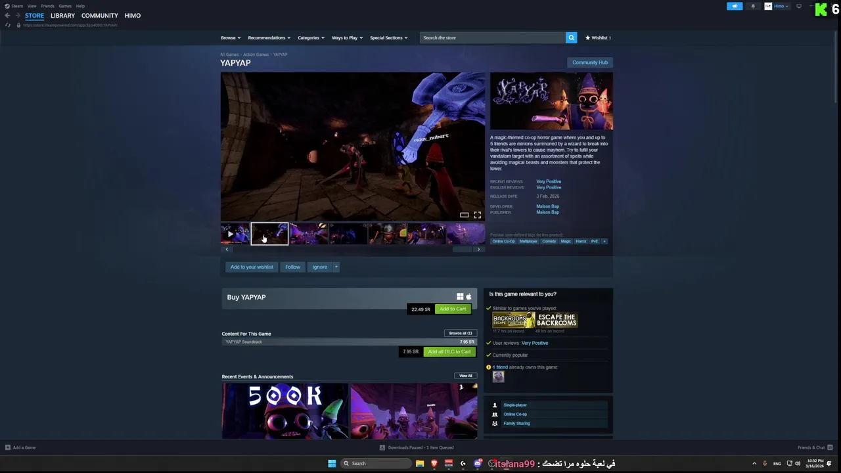
Task: Open the Wishlist 1 link
Action: click(x=598, y=37)
